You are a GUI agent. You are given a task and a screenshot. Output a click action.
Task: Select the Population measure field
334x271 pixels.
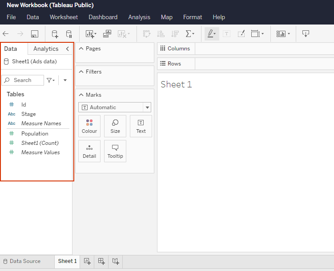[35, 134]
